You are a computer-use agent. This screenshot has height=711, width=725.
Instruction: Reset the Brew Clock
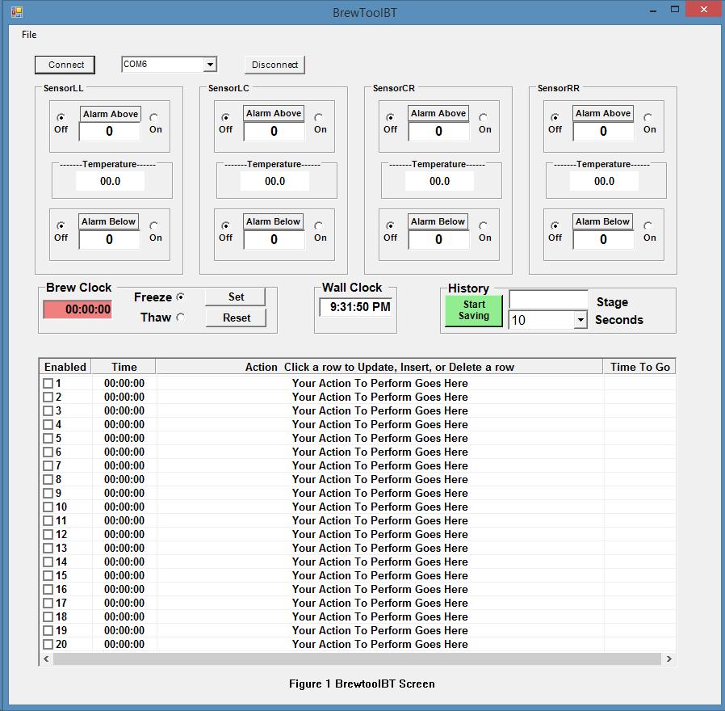[236, 318]
